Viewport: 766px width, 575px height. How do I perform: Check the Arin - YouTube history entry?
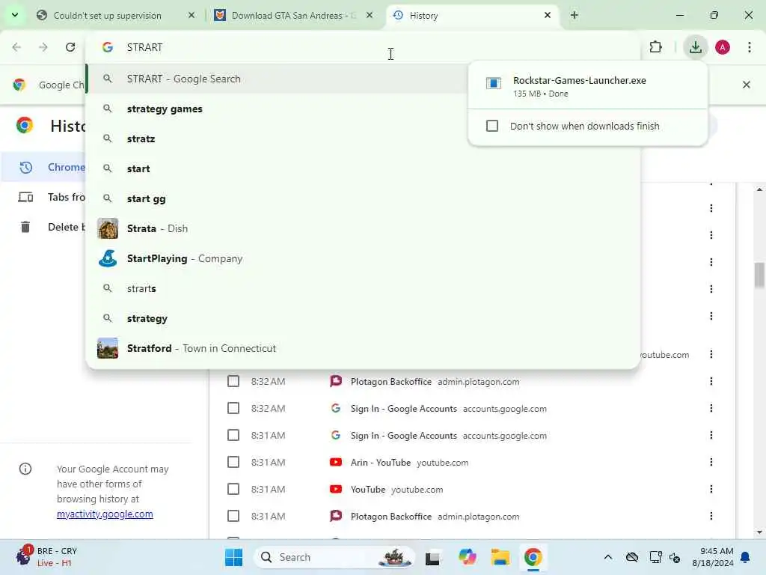pyautogui.click(x=233, y=461)
